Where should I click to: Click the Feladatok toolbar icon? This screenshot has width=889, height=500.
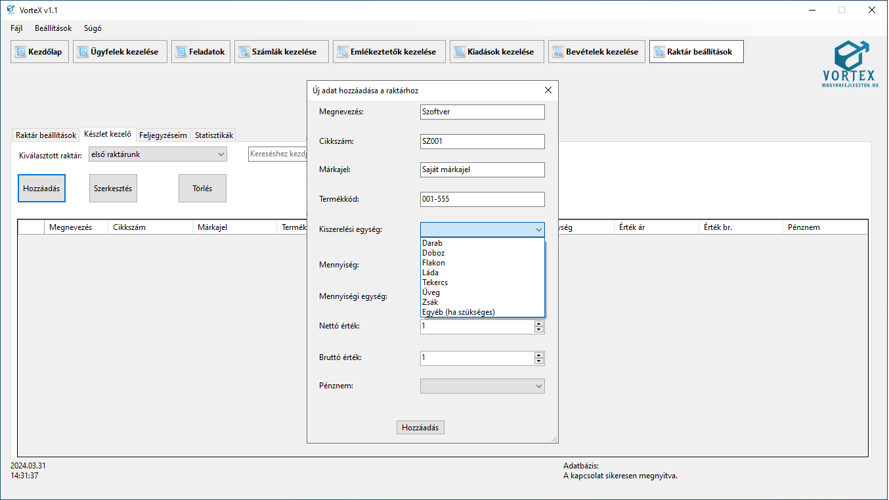(181, 52)
